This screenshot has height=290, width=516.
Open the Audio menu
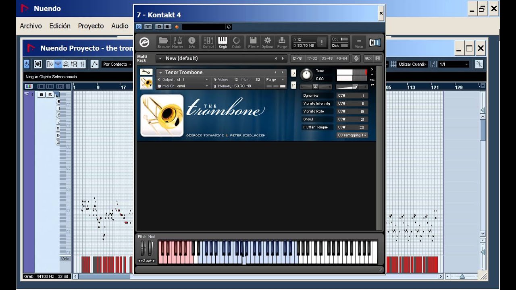pyautogui.click(x=120, y=26)
